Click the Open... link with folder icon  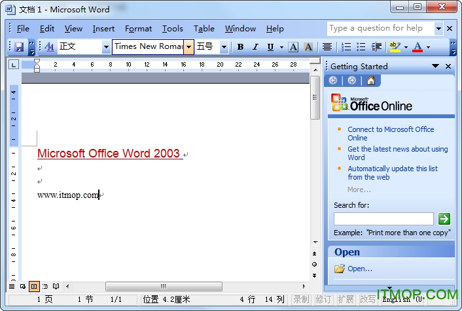coord(353,269)
